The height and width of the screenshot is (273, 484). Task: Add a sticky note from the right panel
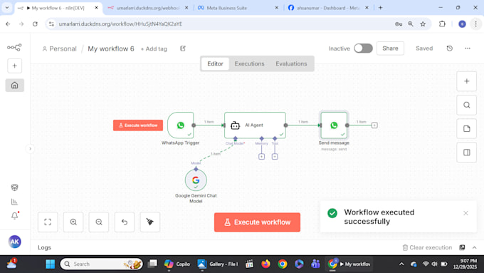click(466, 128)
